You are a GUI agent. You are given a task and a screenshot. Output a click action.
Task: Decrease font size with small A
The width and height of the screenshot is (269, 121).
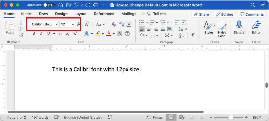[87, 24]
